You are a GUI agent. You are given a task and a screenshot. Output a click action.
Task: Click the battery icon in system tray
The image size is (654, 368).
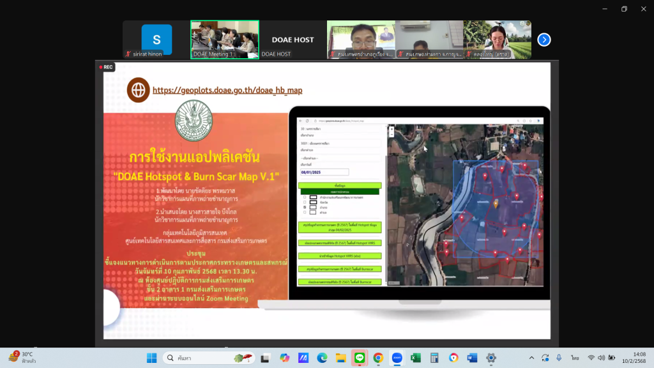[x=611, y=358]
